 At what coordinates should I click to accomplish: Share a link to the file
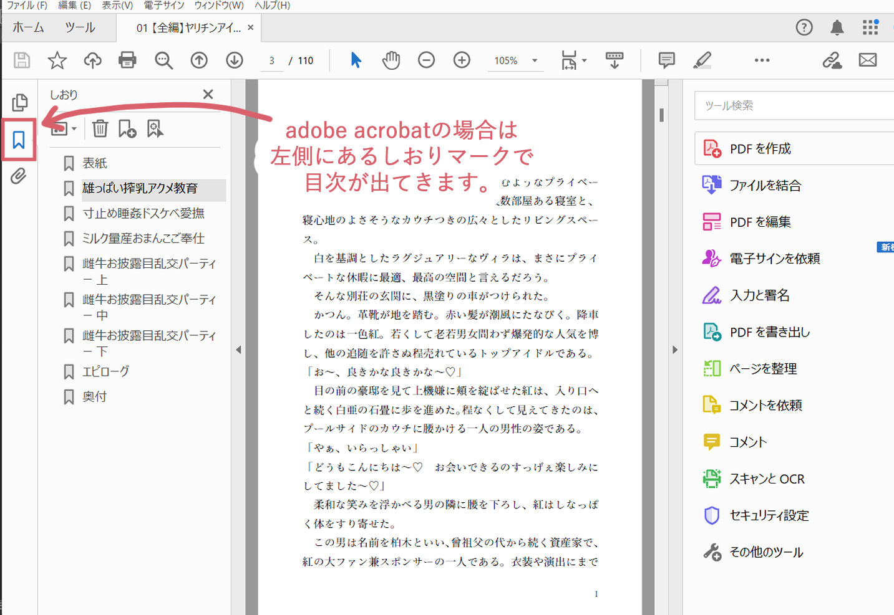tap(832, 60)
